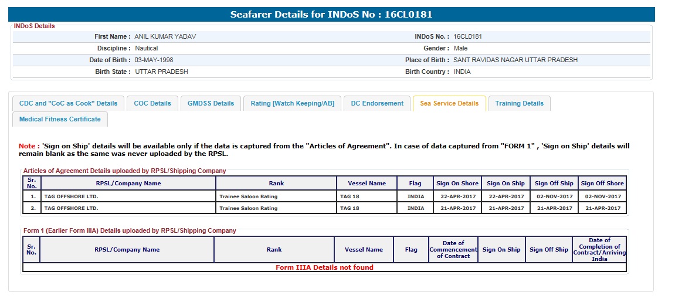This screenshot has height=302, width=692.
Task: Show the Training Details tab
Action: click(x=519, y=103)
